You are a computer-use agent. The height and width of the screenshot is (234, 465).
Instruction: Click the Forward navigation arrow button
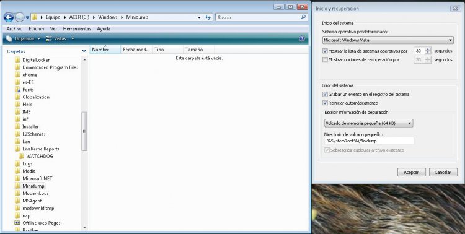point(20,17)
